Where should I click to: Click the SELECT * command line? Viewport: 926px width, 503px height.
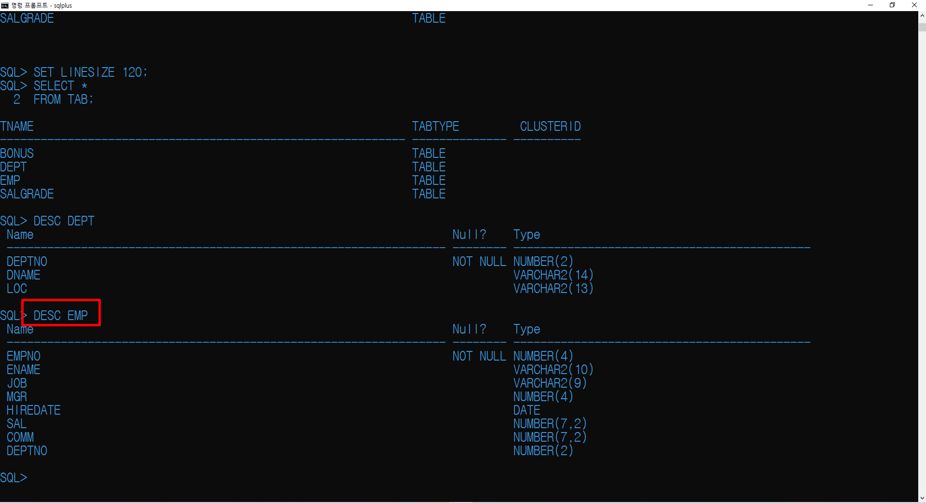(60, 86)
